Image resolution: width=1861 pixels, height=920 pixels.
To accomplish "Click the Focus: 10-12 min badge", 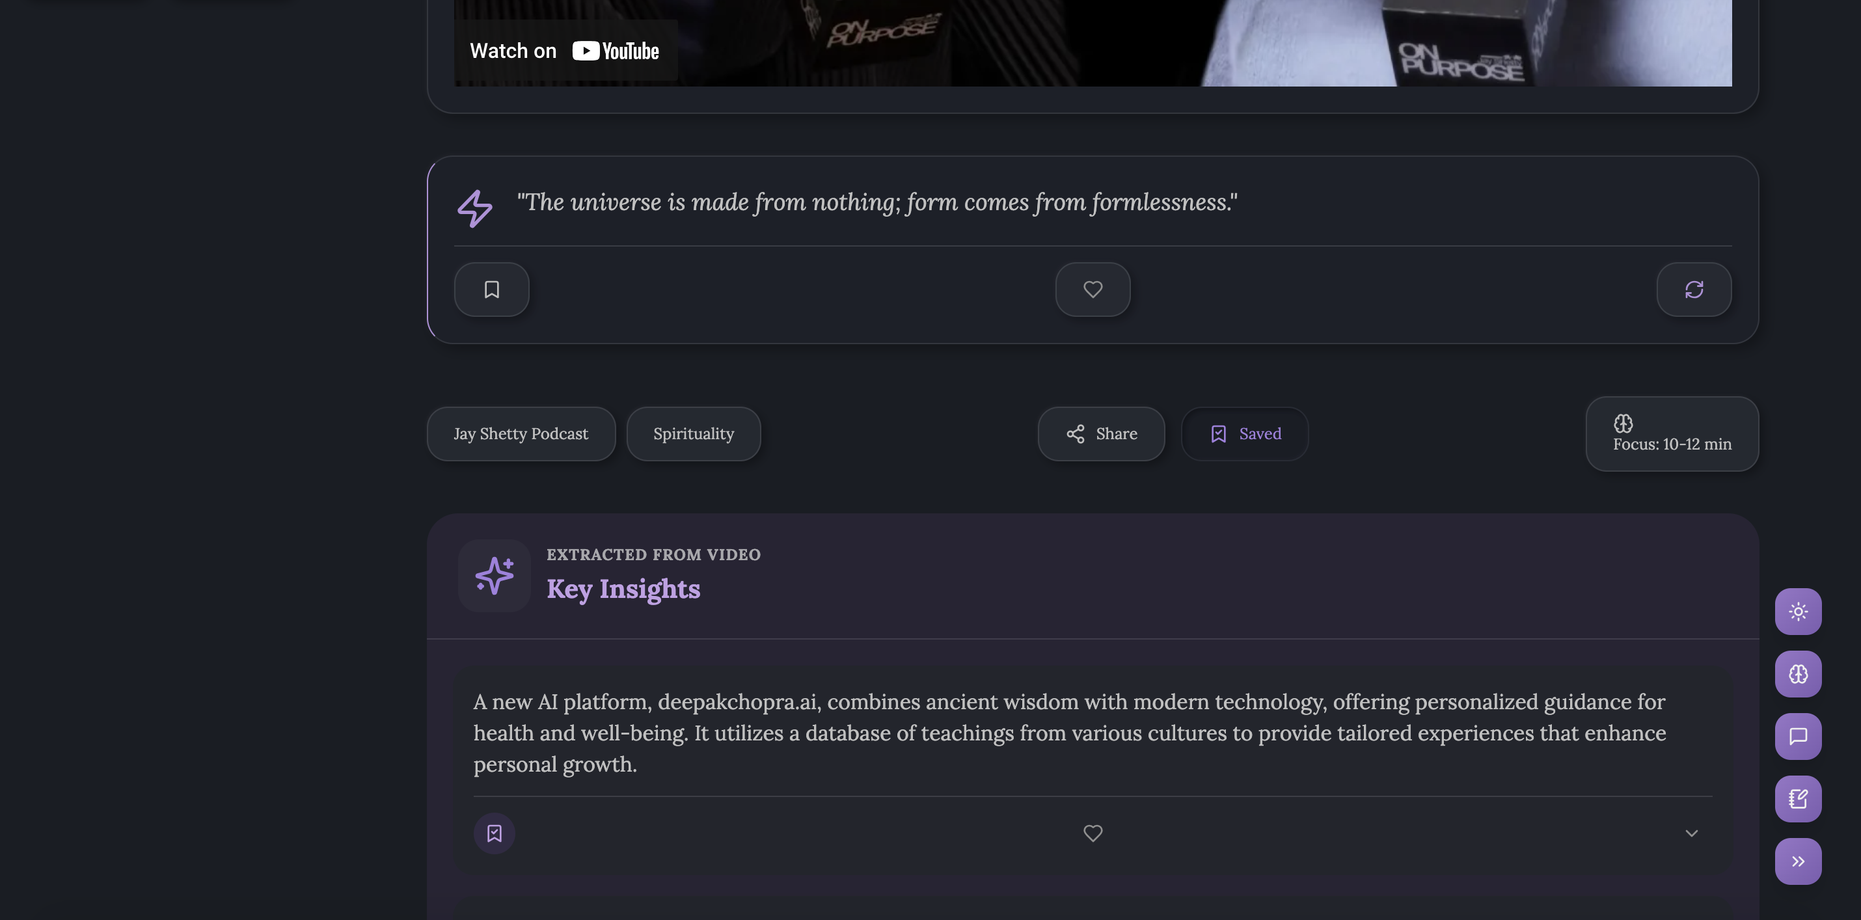I will (1671, 434).
